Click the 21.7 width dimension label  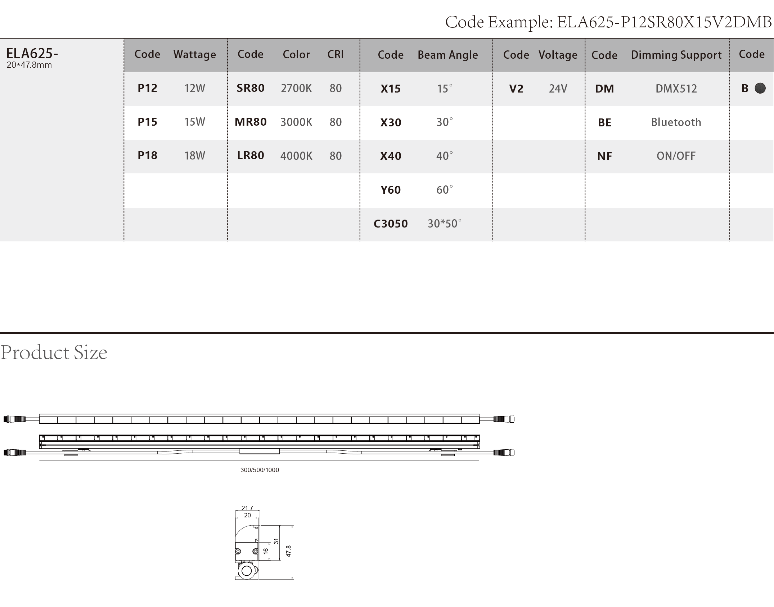pos(247,508)
